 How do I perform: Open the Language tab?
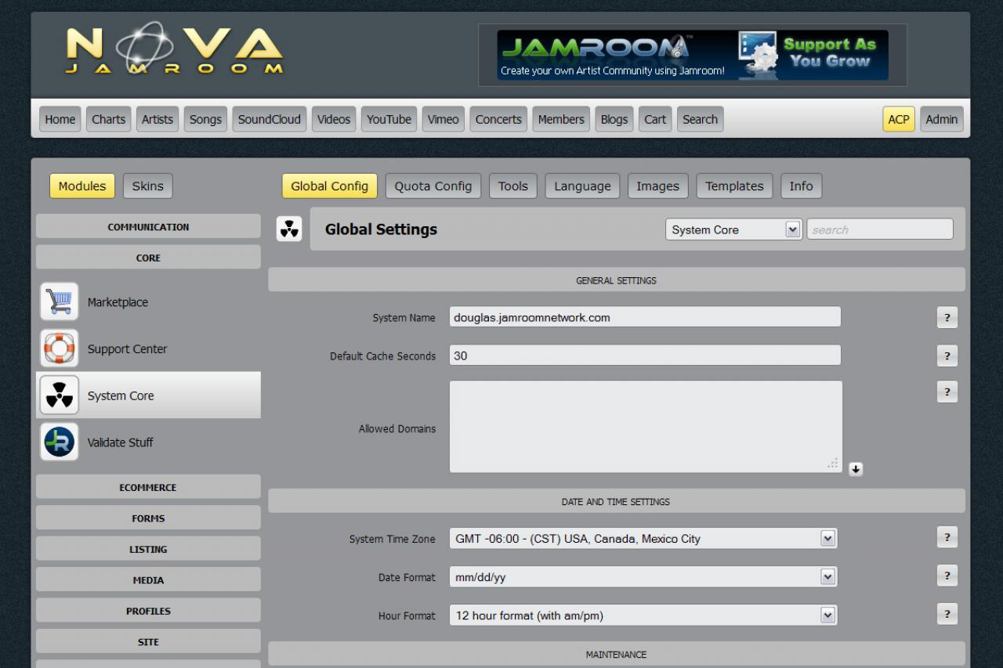582,186
